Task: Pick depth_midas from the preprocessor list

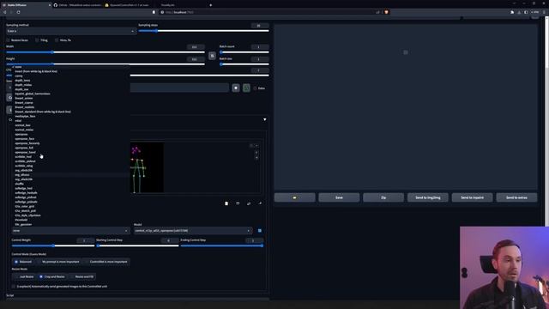Action: [23, 85]
